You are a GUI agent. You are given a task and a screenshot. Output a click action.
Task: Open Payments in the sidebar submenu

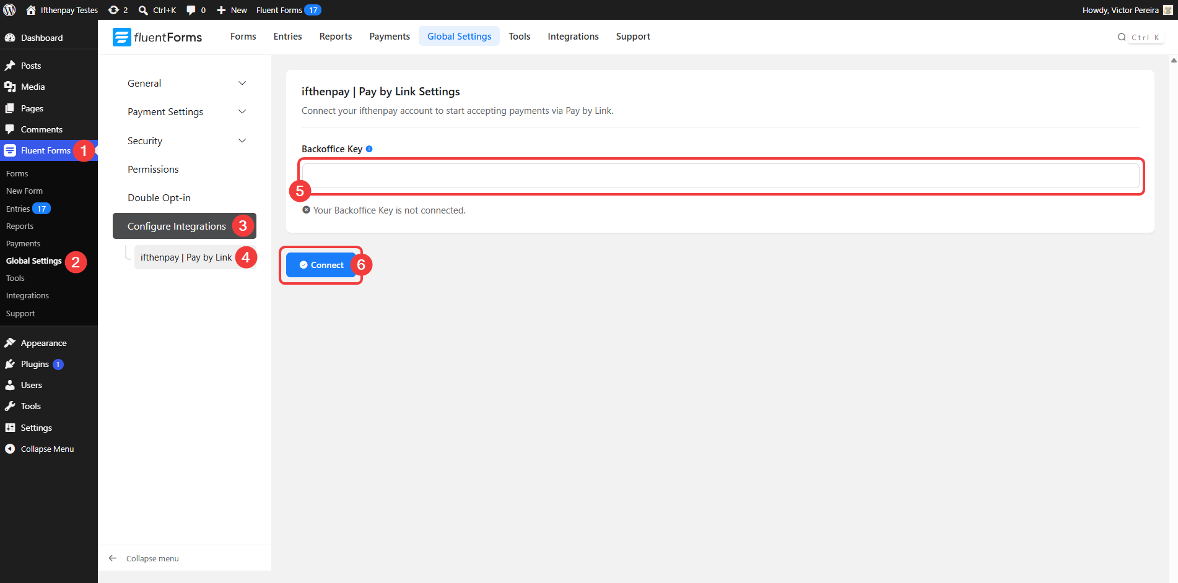click(x=23, y=244)
